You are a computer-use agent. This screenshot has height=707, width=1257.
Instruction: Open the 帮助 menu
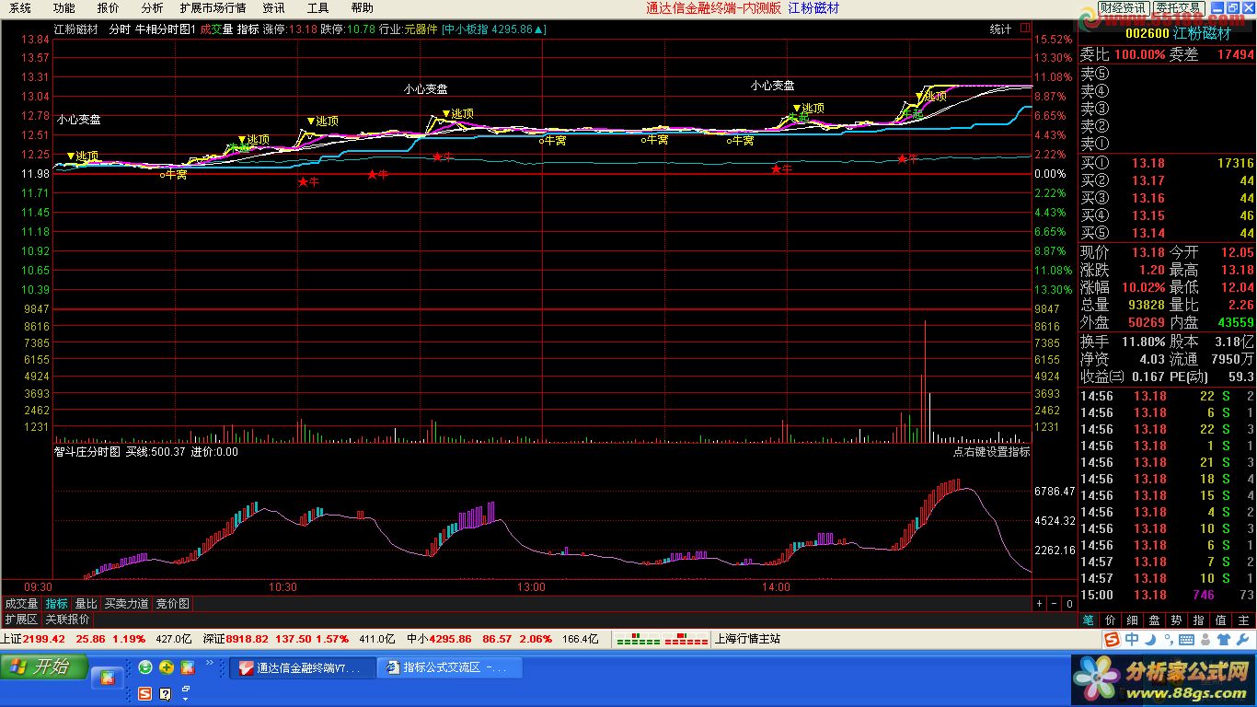[362, 7]
